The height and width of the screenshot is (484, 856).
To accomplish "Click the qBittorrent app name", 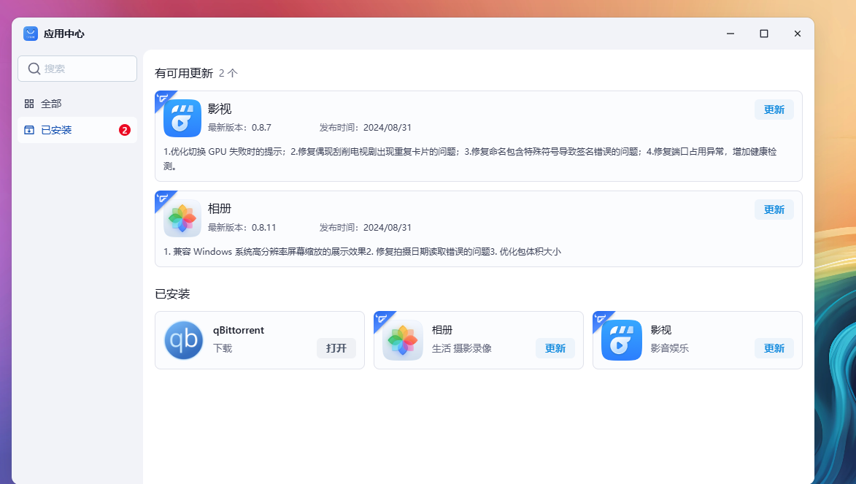I will point(239,330).
